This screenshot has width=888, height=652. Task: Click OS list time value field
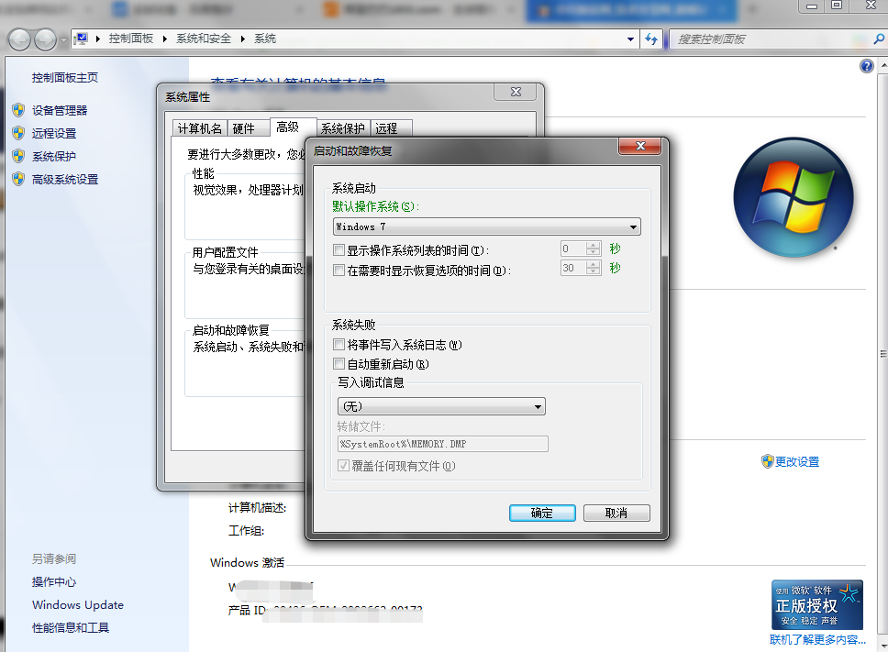(x=573, y=249)
